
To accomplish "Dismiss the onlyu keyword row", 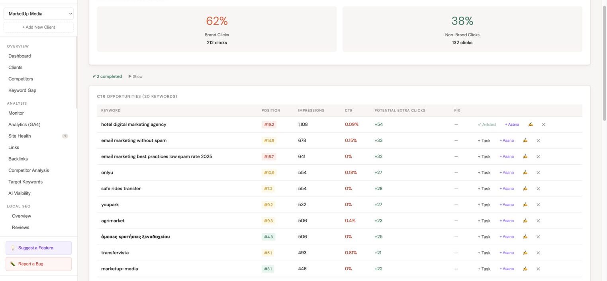I will click(538, 173).
